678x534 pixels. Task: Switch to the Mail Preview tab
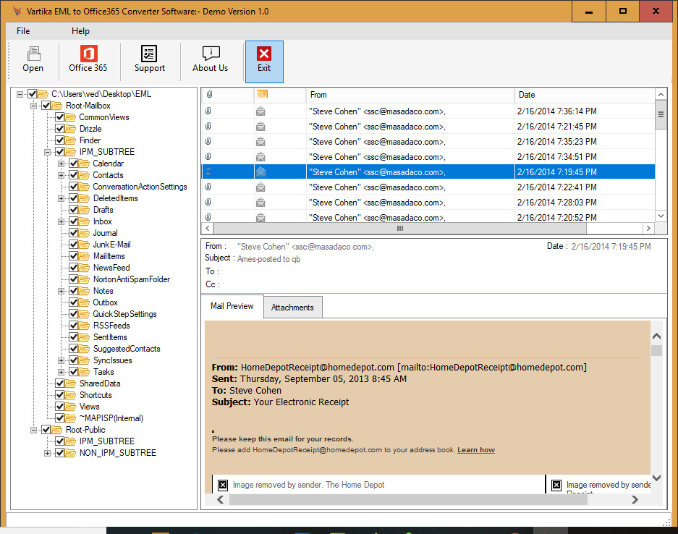(x=232, y=306)
